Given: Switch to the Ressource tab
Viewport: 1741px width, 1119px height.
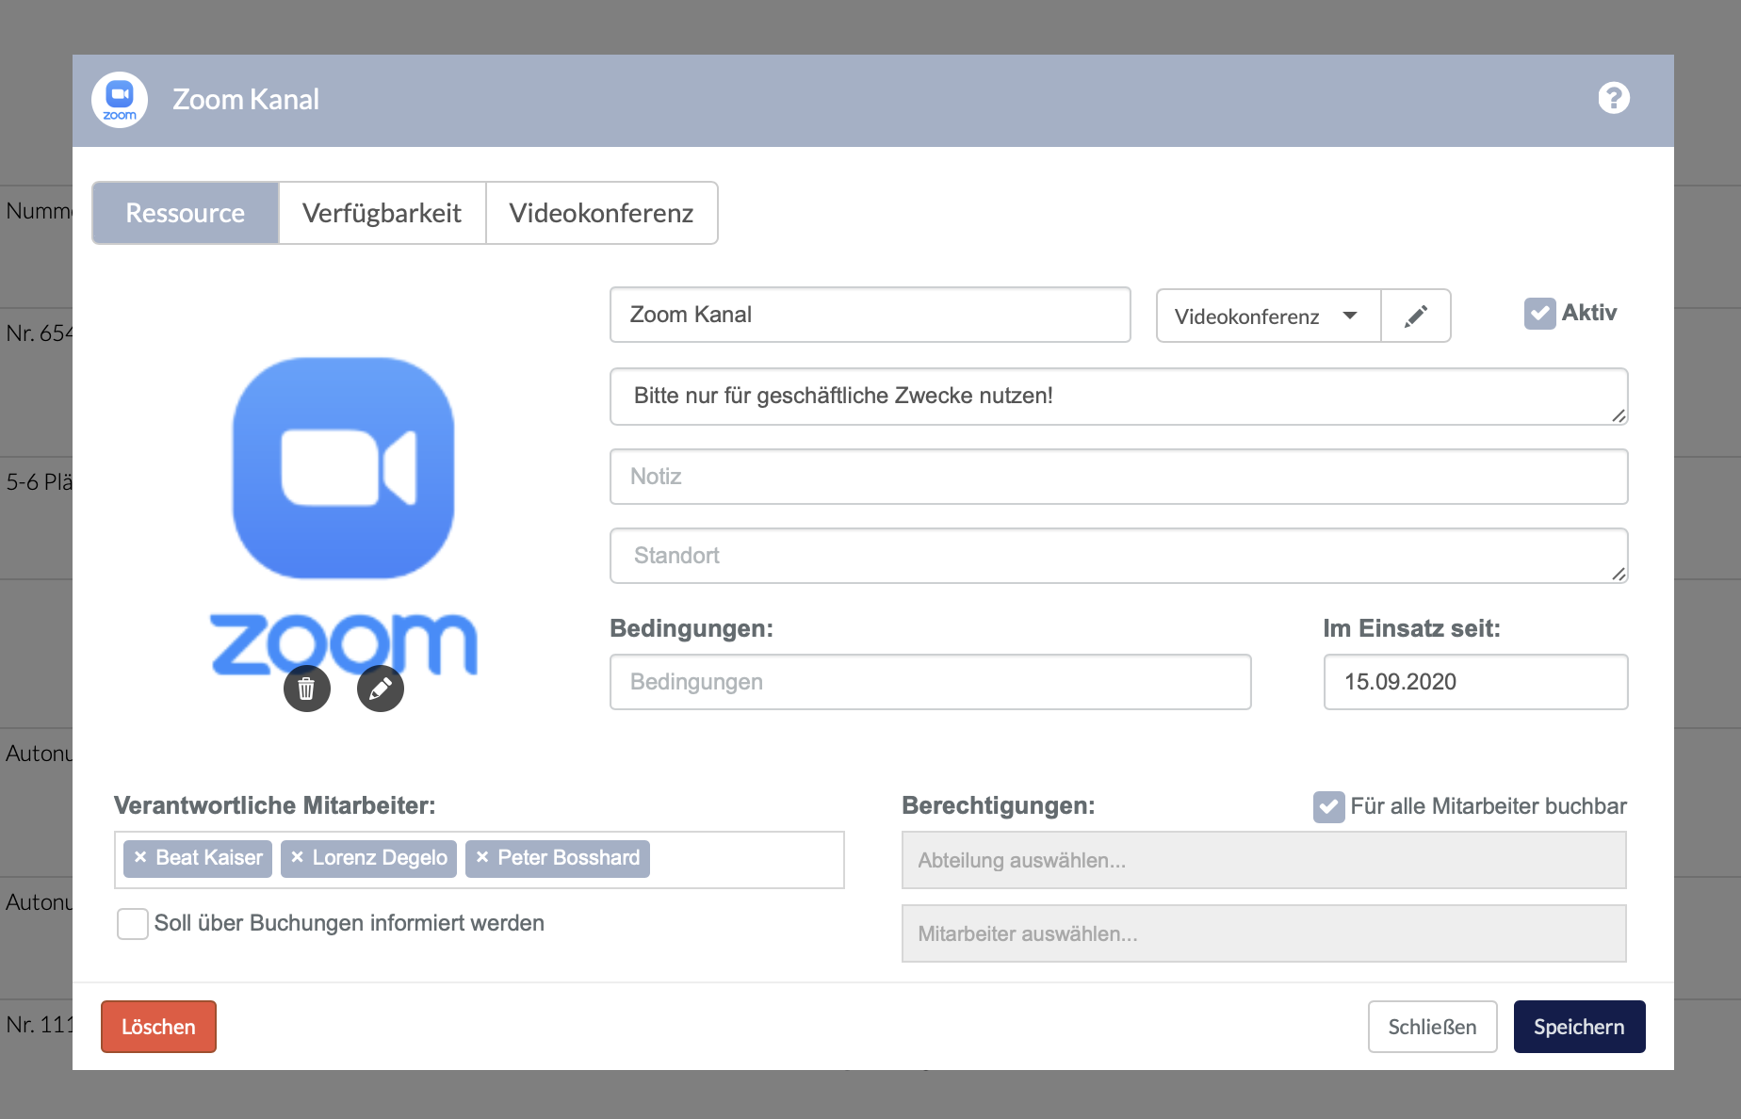Looking at the screenshot, I should click(x=186, y=213).
